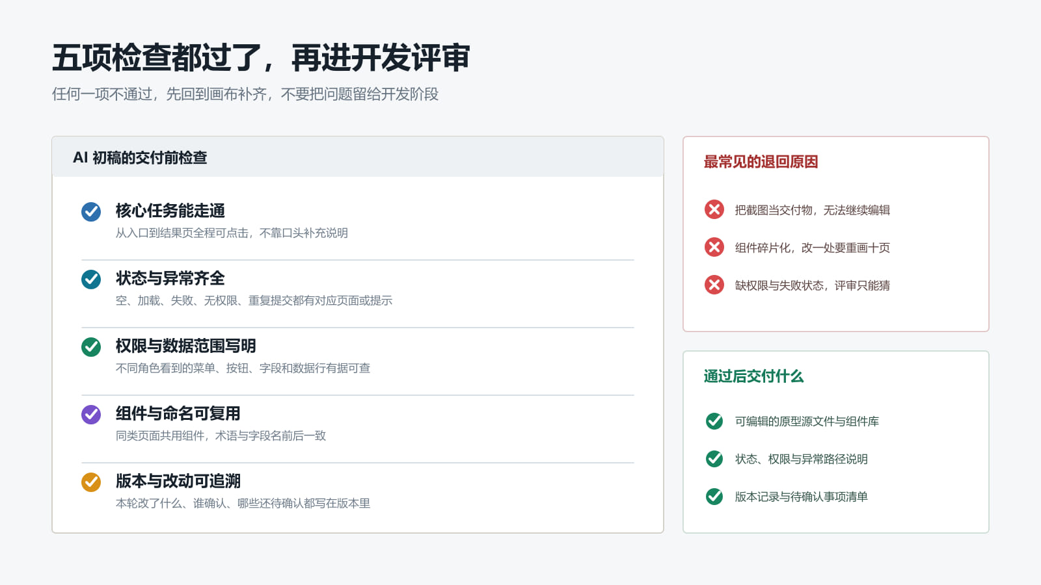Click the red X icon beside 把截图当交付物
1041x585 pixels.
click(714, 209)
